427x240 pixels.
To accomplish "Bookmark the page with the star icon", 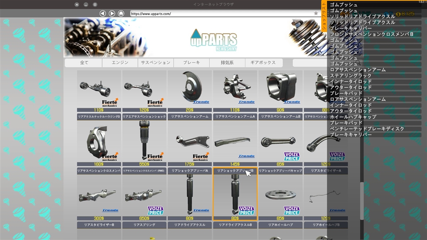I will click(x=316, y=13).
